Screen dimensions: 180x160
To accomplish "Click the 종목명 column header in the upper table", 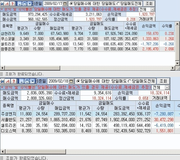I will [7, 26].
